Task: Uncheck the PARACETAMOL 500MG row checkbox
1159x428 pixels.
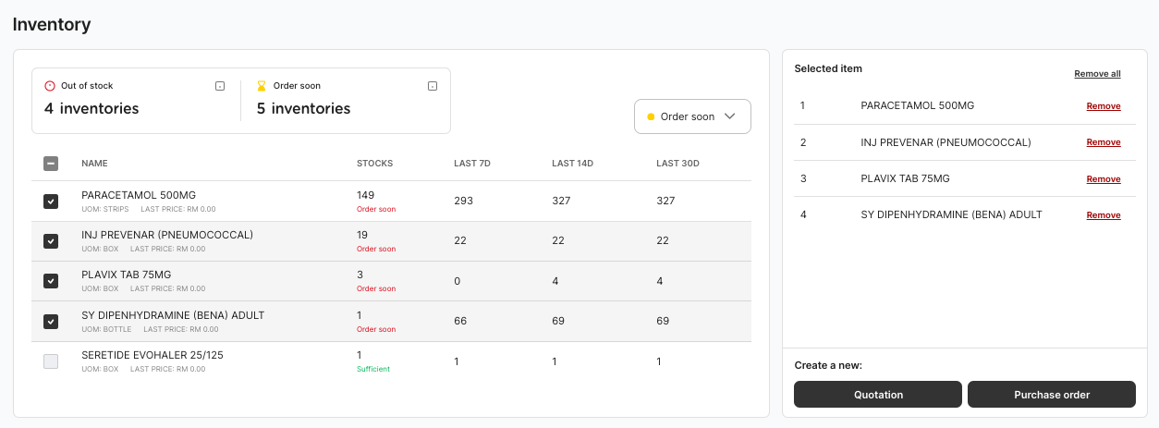Action: pyautogui.click(x=51, y=201)
